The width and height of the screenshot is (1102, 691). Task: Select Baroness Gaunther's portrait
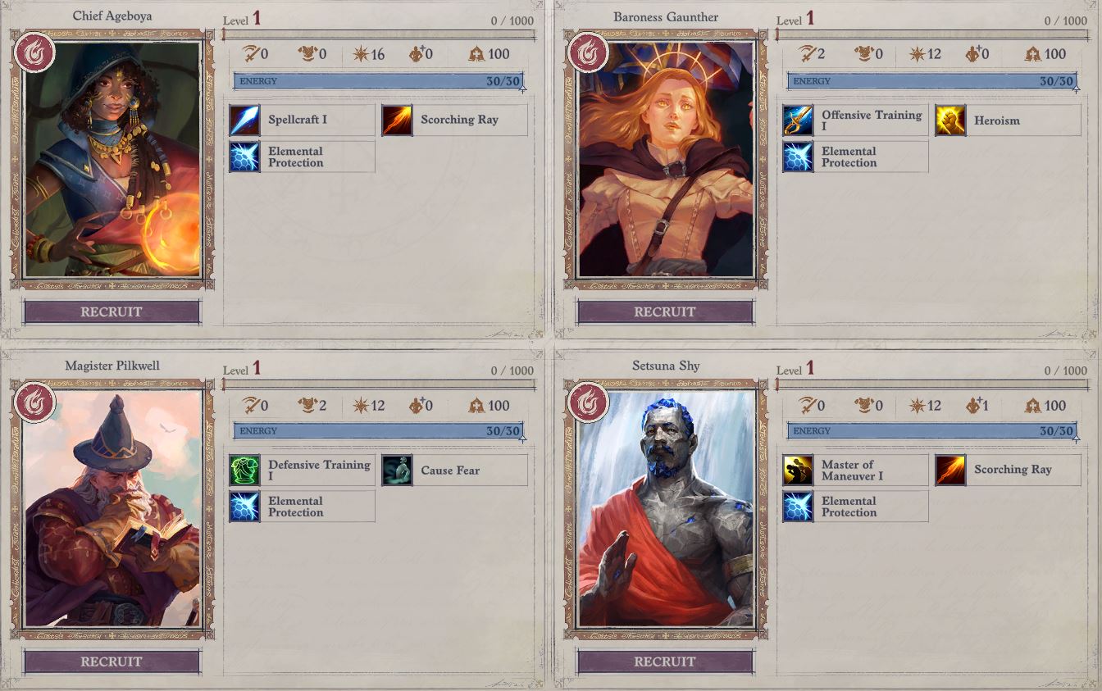pyautogui.click(x=666, y=160)
